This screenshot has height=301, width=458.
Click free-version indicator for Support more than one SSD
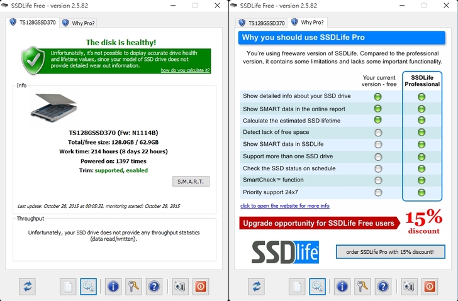[x=378, y=157]
